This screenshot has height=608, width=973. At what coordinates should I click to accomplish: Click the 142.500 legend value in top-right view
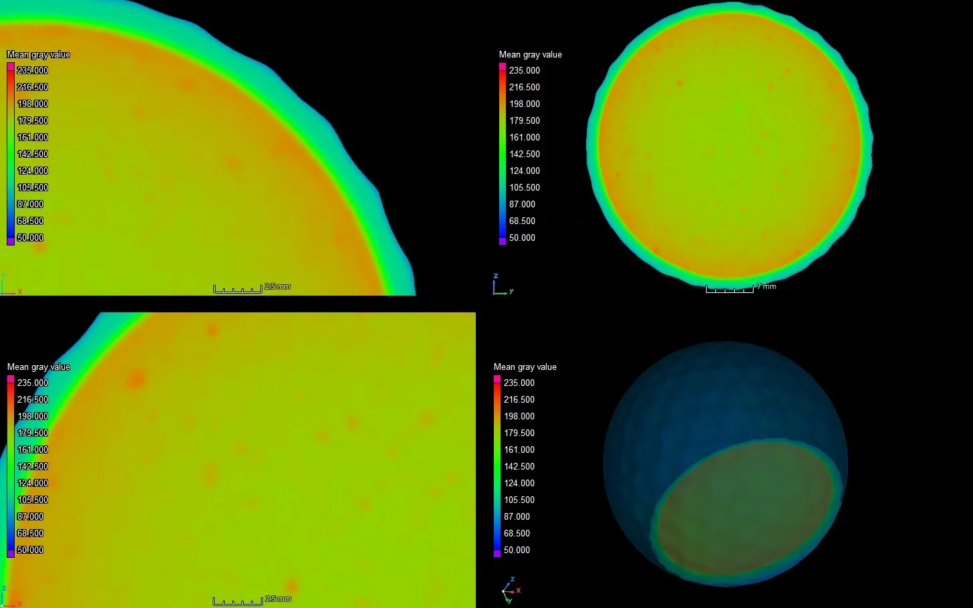[x=525, y=154]
